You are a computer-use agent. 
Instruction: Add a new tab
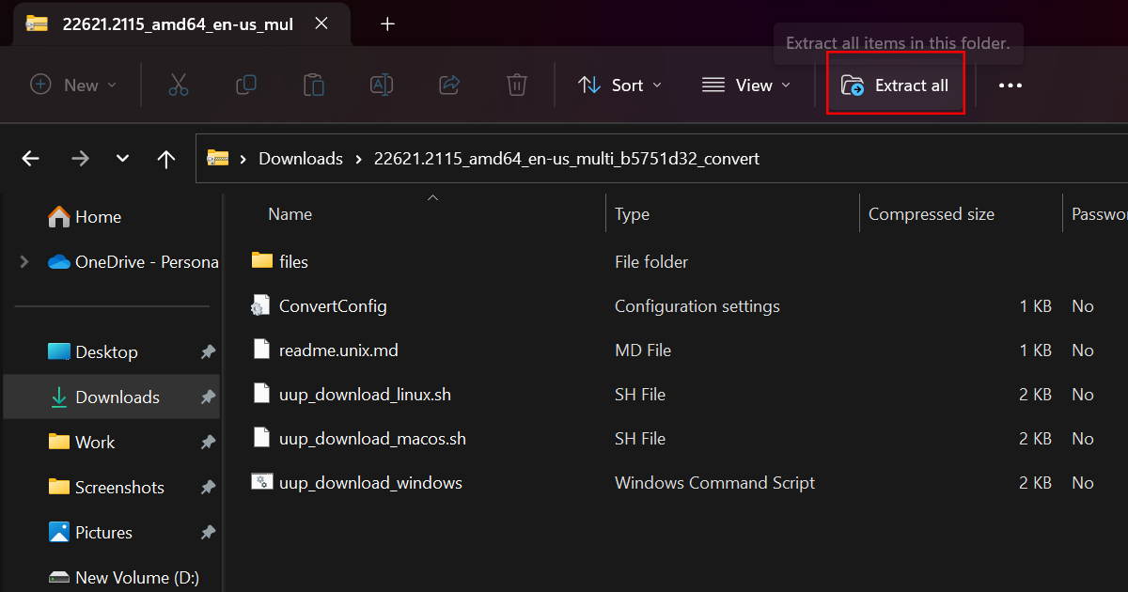pos(387,24)
